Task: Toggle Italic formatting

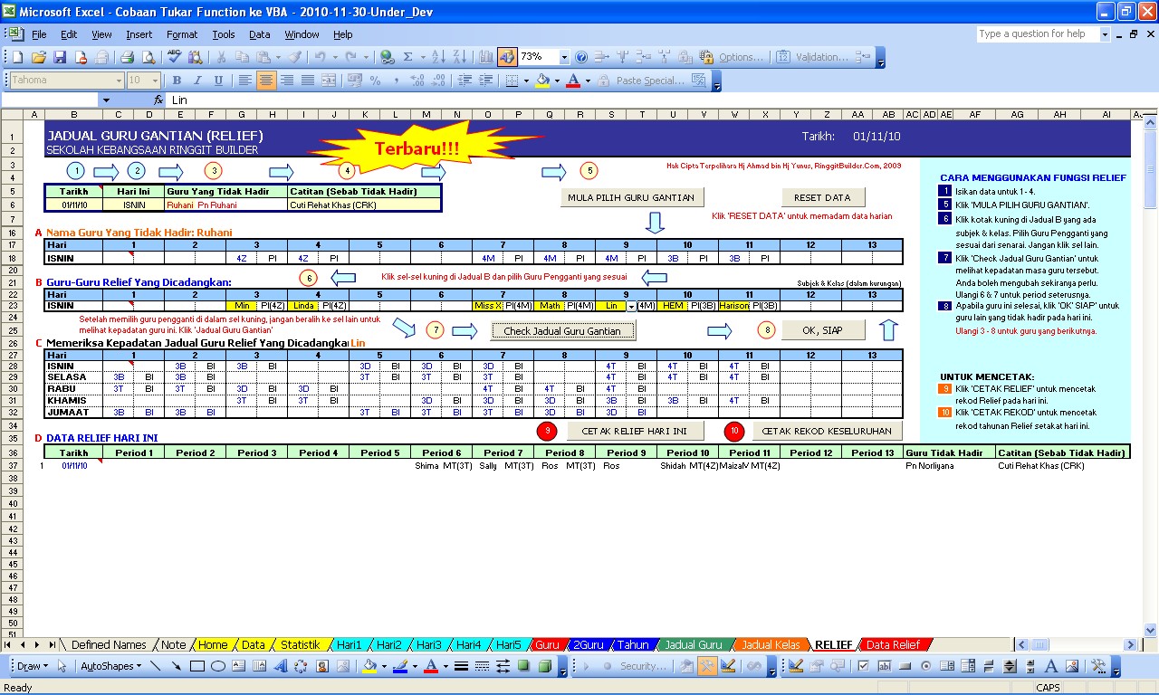Action: 198,81
